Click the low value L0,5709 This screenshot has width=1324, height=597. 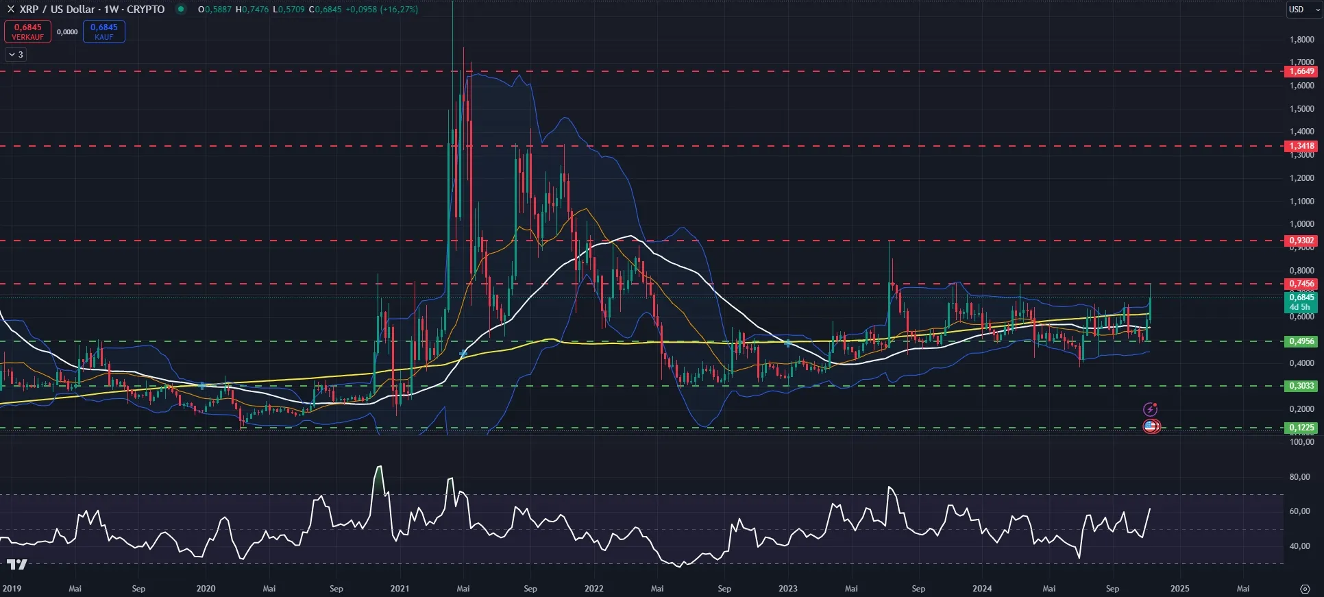click(289, 10)
